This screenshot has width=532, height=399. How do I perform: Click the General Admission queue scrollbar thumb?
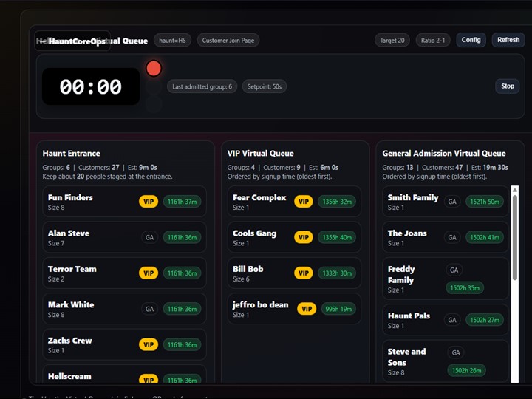point(515,237)
